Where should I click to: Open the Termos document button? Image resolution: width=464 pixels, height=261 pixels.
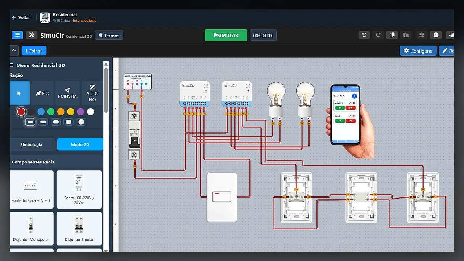[x=109, y=35]
